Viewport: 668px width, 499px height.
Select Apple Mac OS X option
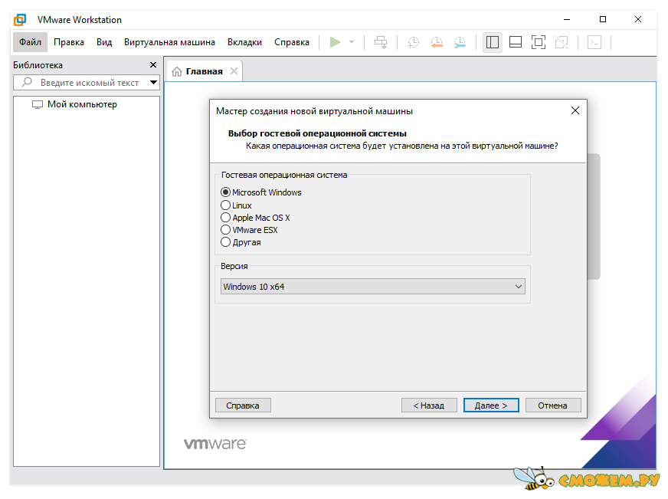tap(226, 218)
